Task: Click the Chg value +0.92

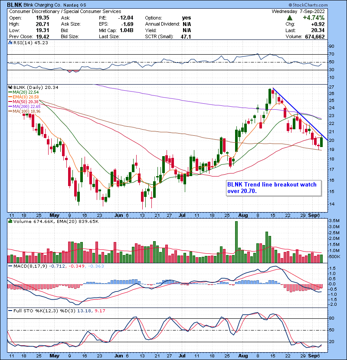Action: [x=318, y=24]
